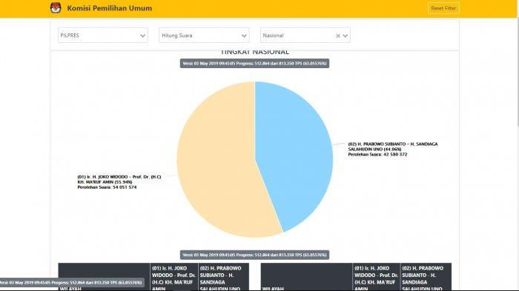Open the Nasional region dropdown arrow
Screen dimensions: 519x291
pyautogui.click(x=346, y=36)
